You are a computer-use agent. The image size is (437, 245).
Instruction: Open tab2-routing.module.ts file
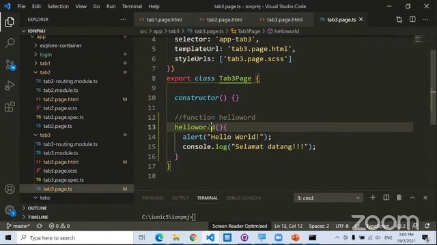point(70,81)
